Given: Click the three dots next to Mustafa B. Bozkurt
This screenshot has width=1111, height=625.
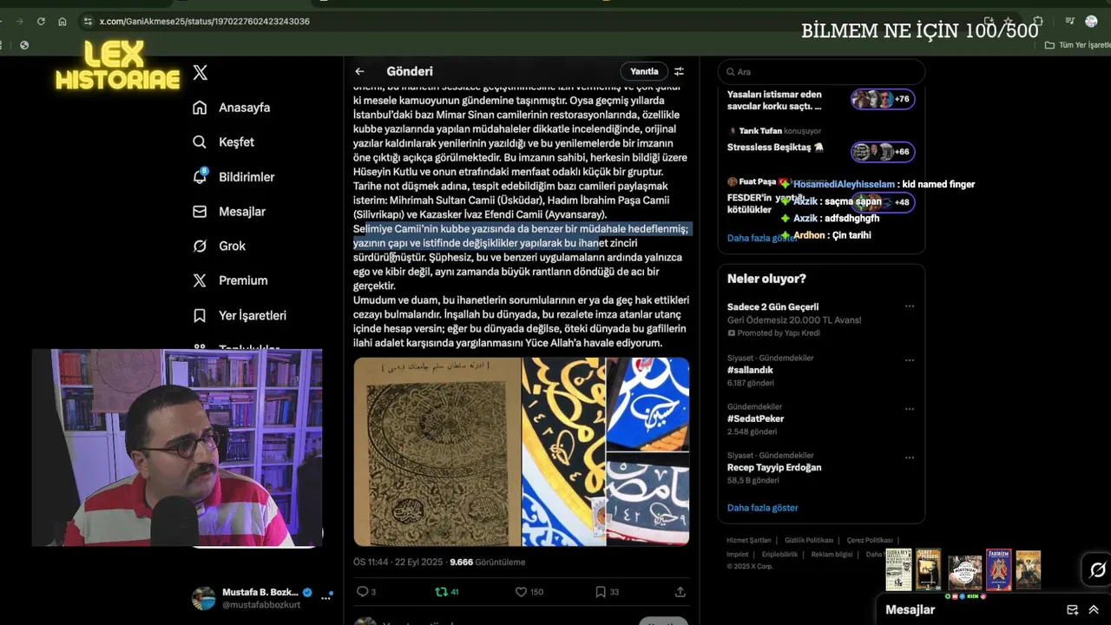Looking at the screenshot, I should click(327, 597).
